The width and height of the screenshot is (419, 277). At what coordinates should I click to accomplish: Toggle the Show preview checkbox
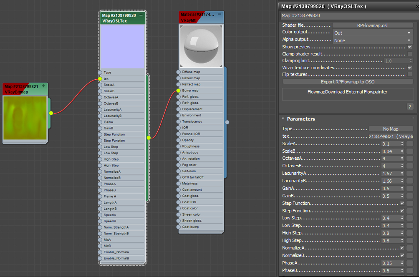[410, 47]
